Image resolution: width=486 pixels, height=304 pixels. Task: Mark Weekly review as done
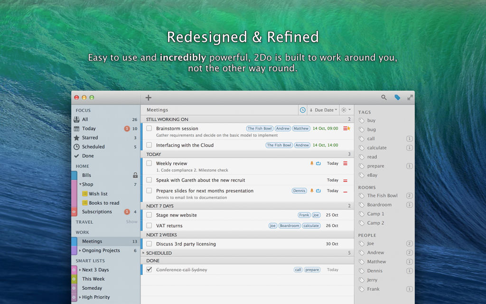[149, 163]
